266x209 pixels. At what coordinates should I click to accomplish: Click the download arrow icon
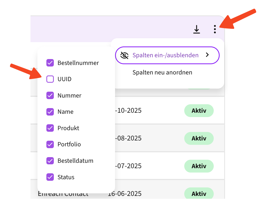click(197, 29)
